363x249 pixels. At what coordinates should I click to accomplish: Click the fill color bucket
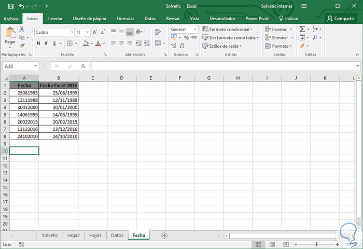click(86, 43)
